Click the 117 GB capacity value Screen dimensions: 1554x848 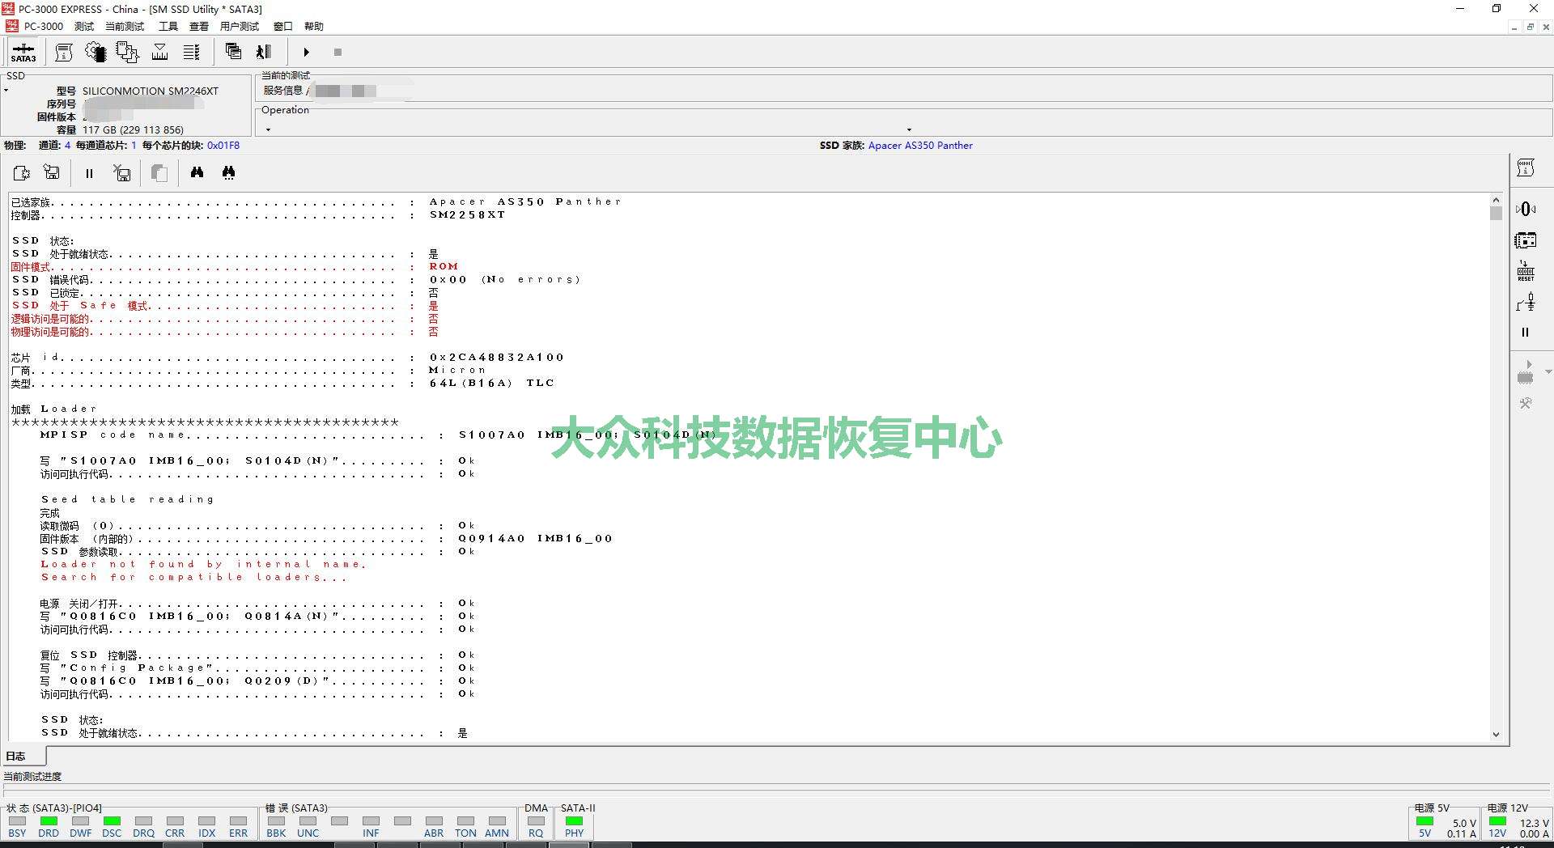click(x=133, y=129)
